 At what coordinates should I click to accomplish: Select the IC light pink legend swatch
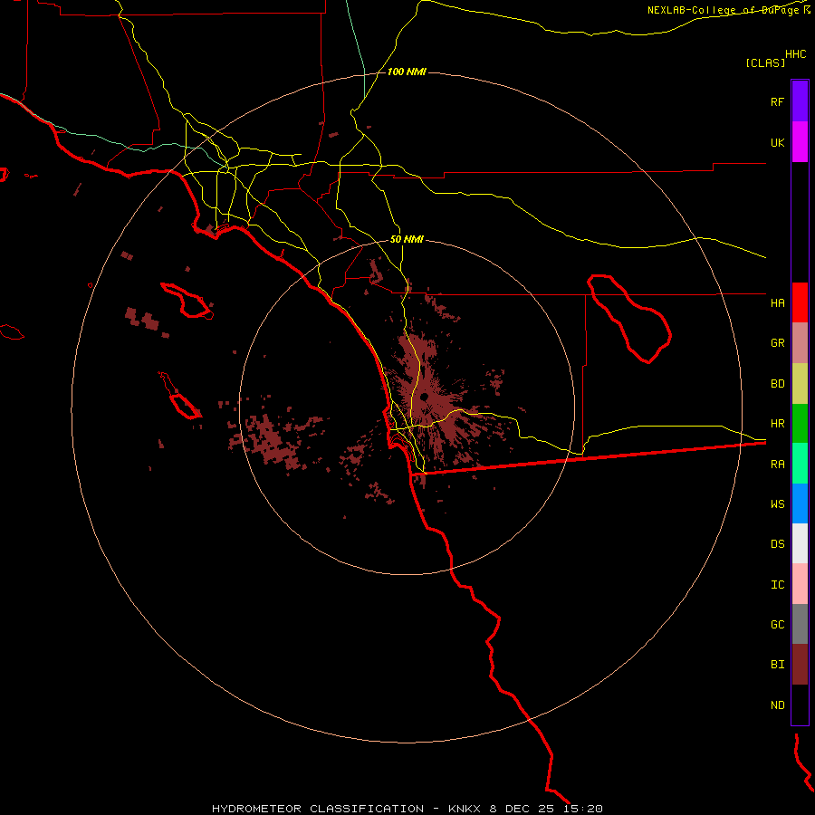pos(800,584)
